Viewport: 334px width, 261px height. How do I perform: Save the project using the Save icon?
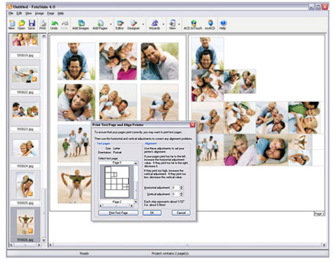click(x=32, y=24)
